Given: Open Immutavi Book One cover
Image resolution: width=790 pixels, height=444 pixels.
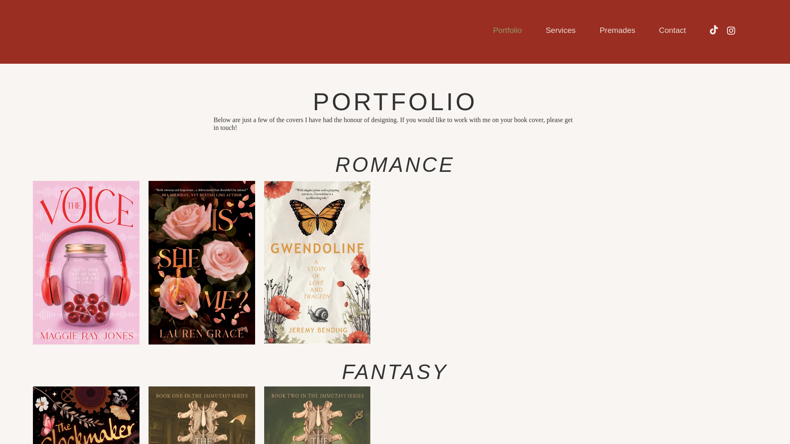Looking at the screenshot, I should tap(202, 415).
